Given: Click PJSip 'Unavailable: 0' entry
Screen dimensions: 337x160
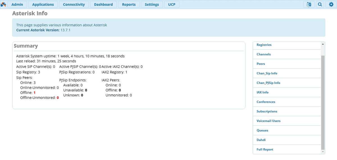Looking at the screenshot, I should pyautogui.click(x=75, y=90).
